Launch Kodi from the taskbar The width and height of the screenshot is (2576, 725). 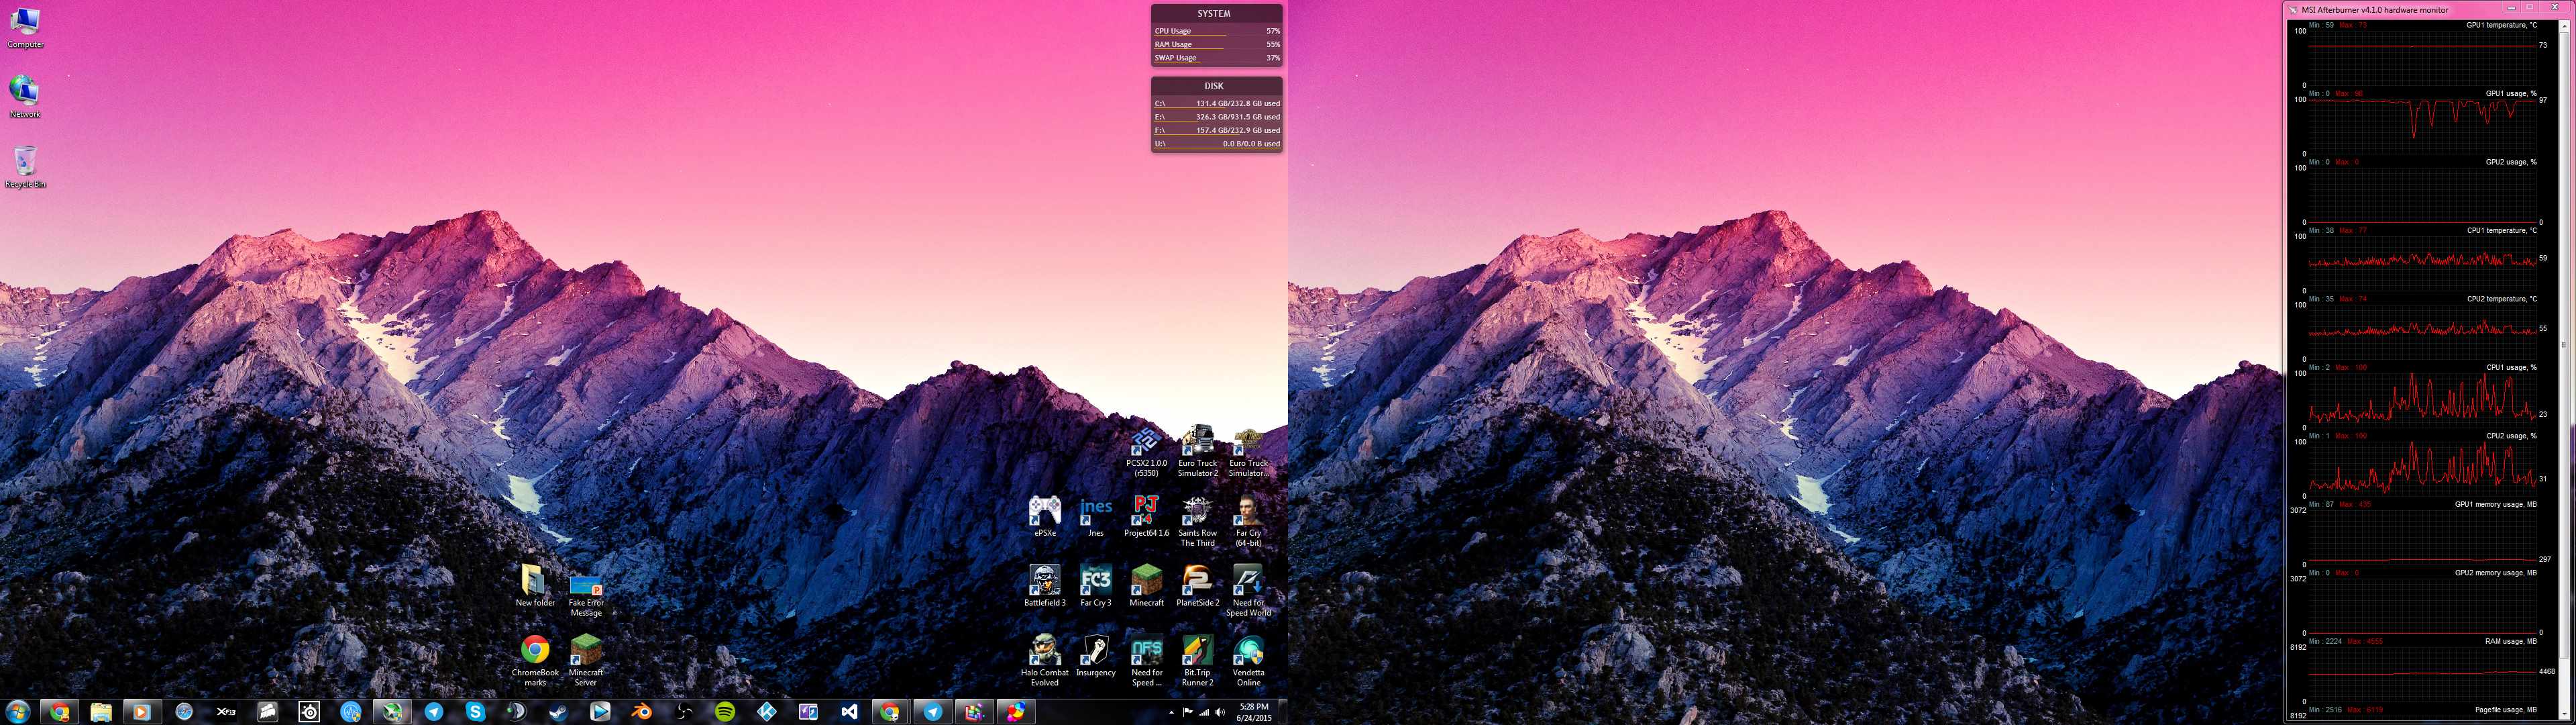coord(767,712)
